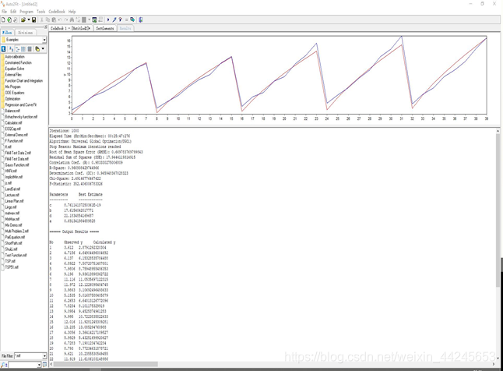Click the pen tool icon in the toolbar

click(114, 19)
